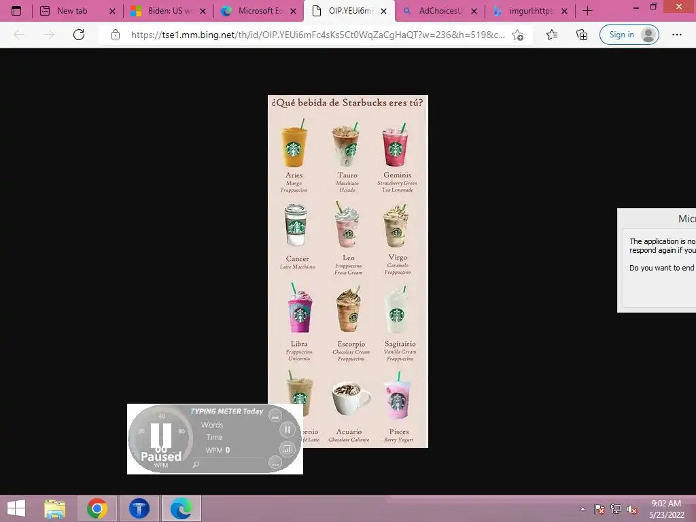
Task: Go back to previous page
Action: 19,35
